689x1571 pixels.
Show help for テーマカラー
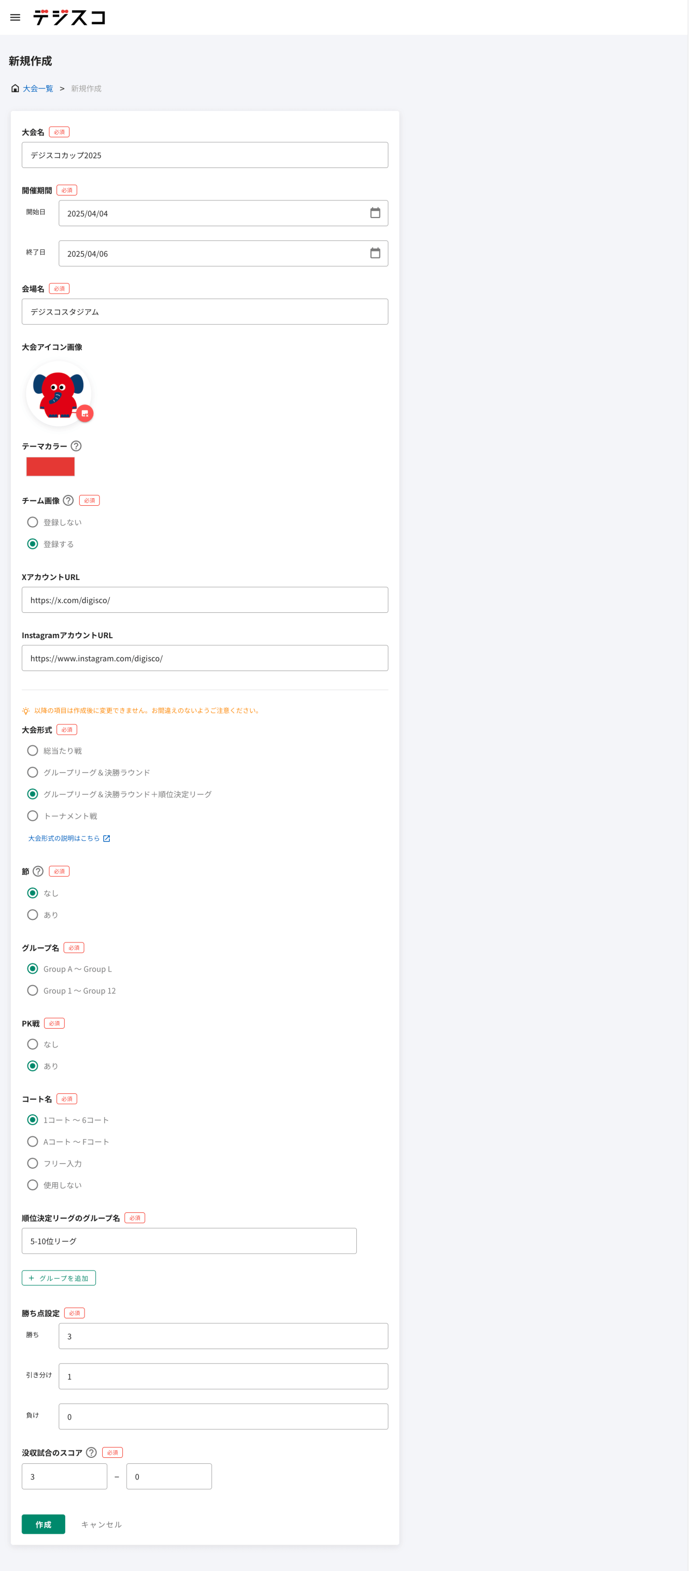click(76, 446)
